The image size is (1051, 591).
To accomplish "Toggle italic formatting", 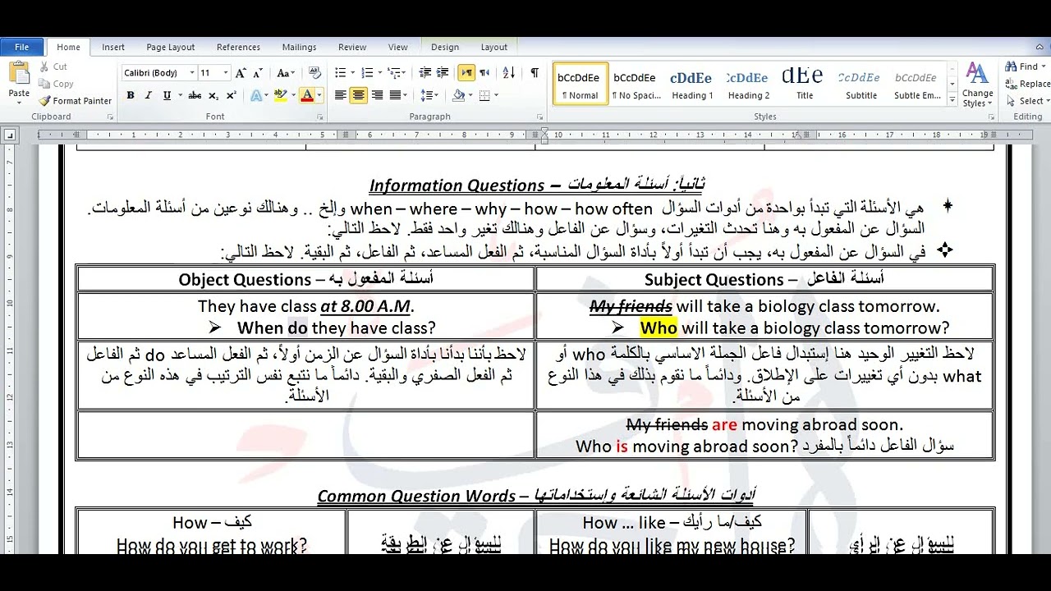I will 148,95.
